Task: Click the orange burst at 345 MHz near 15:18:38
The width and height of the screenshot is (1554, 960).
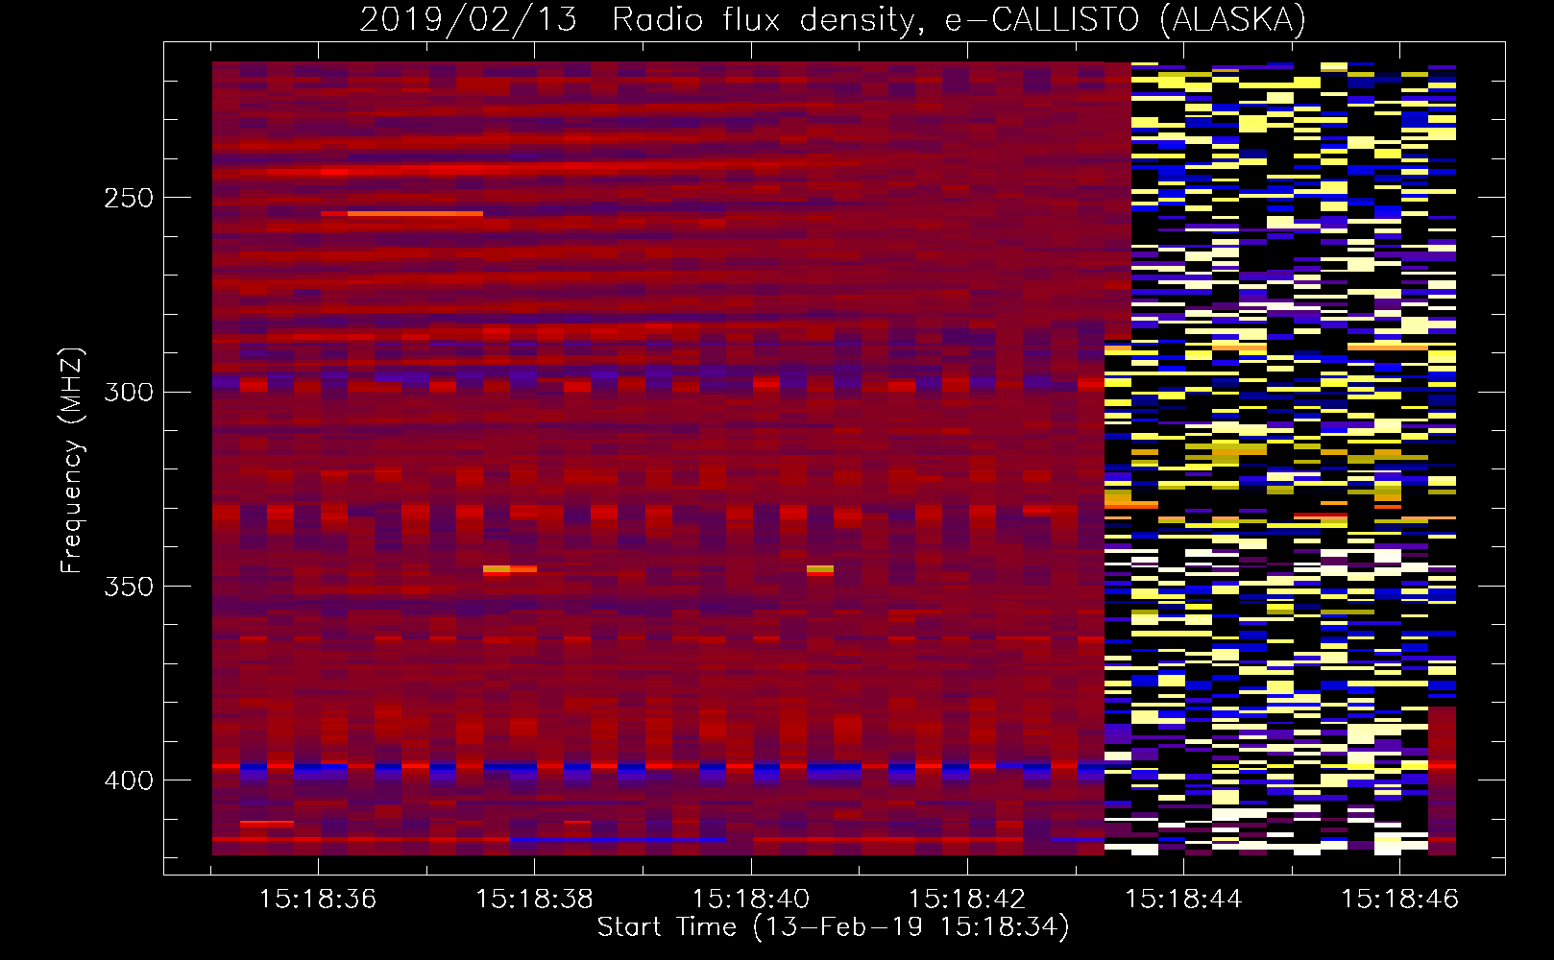Action: point(510,569)
